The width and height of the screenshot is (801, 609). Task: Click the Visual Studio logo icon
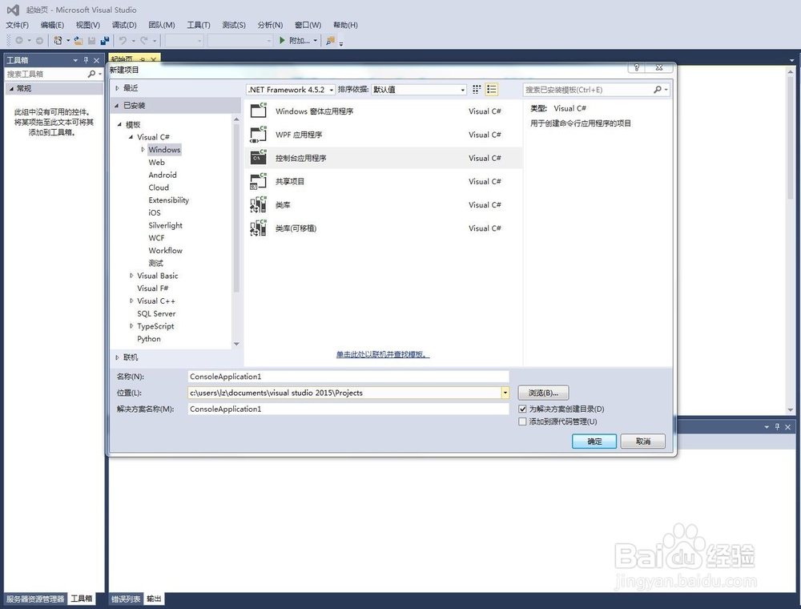click(x=14, y=10)
